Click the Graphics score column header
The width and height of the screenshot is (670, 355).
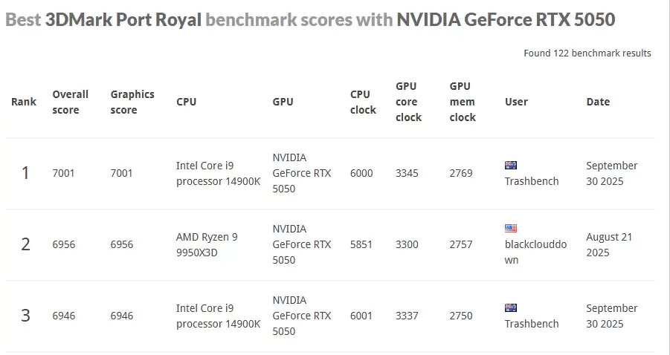tap(132, 102)
